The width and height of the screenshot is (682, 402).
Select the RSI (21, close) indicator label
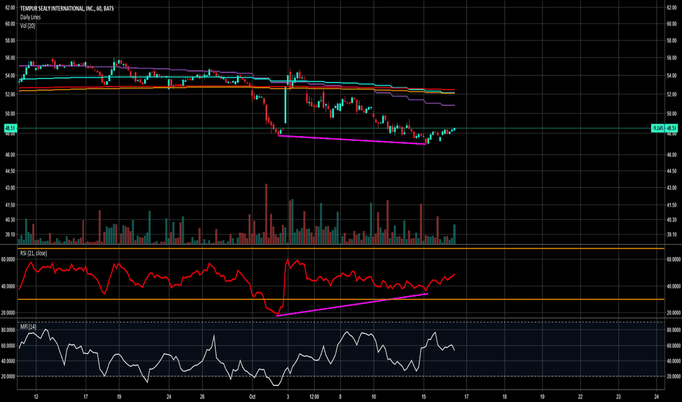(x=34, y=253)
